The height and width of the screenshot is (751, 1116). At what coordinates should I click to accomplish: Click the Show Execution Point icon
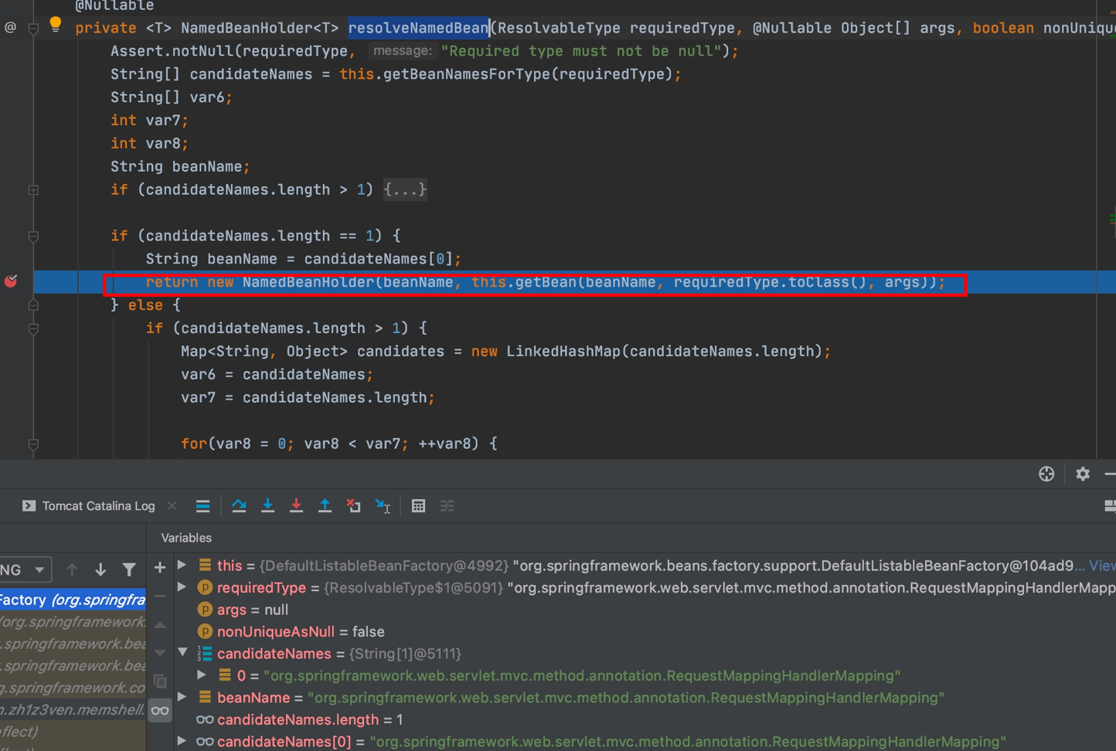point(202,506)
